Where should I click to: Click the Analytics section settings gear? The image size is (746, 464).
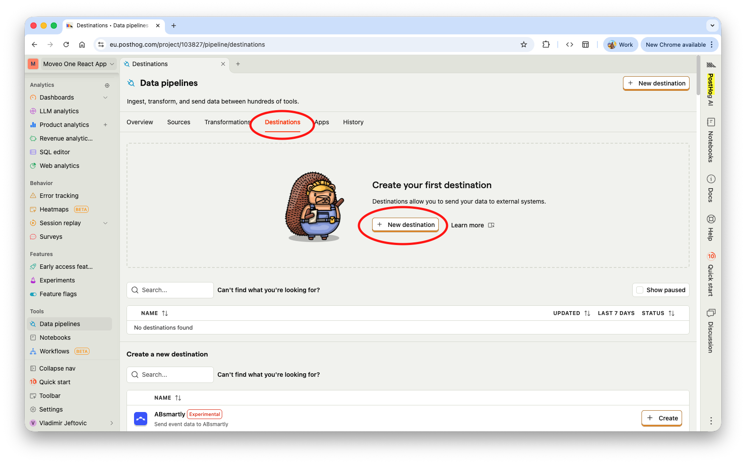(x=107, y=85)
